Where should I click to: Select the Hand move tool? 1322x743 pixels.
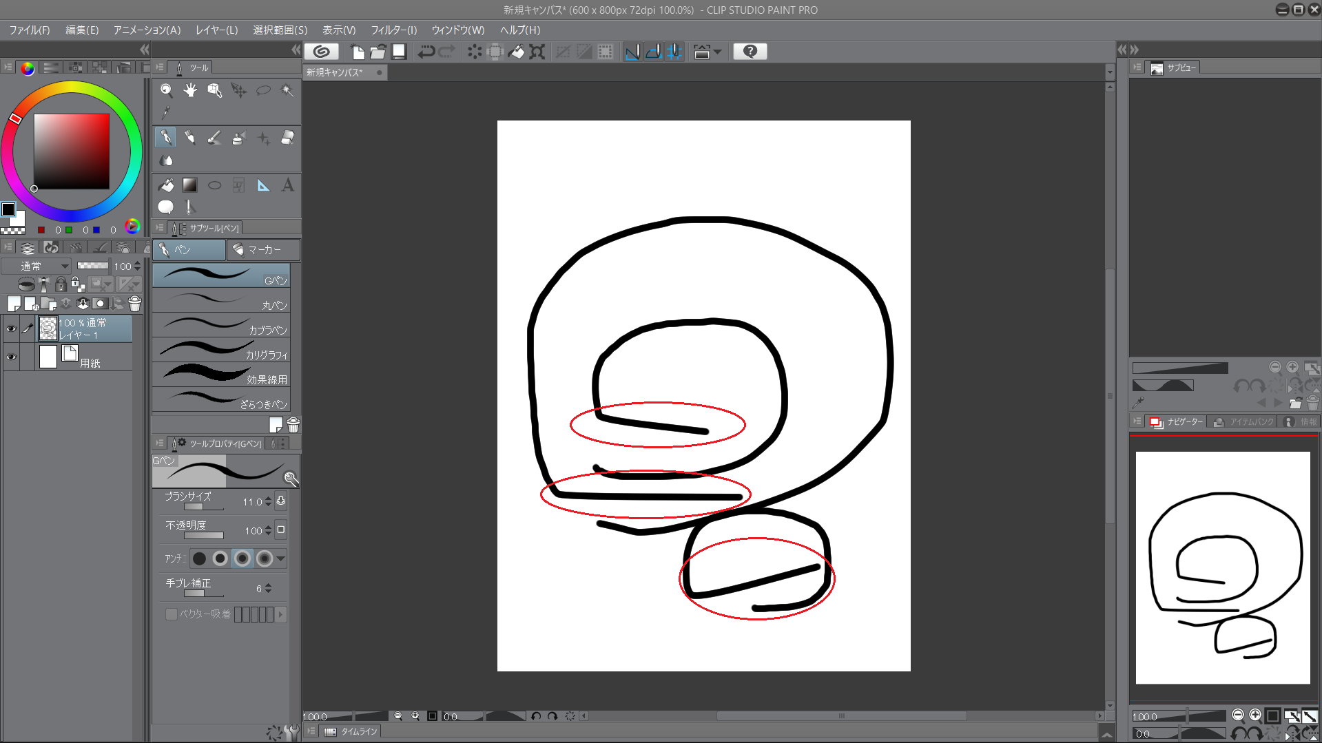[x=190, y=90]
